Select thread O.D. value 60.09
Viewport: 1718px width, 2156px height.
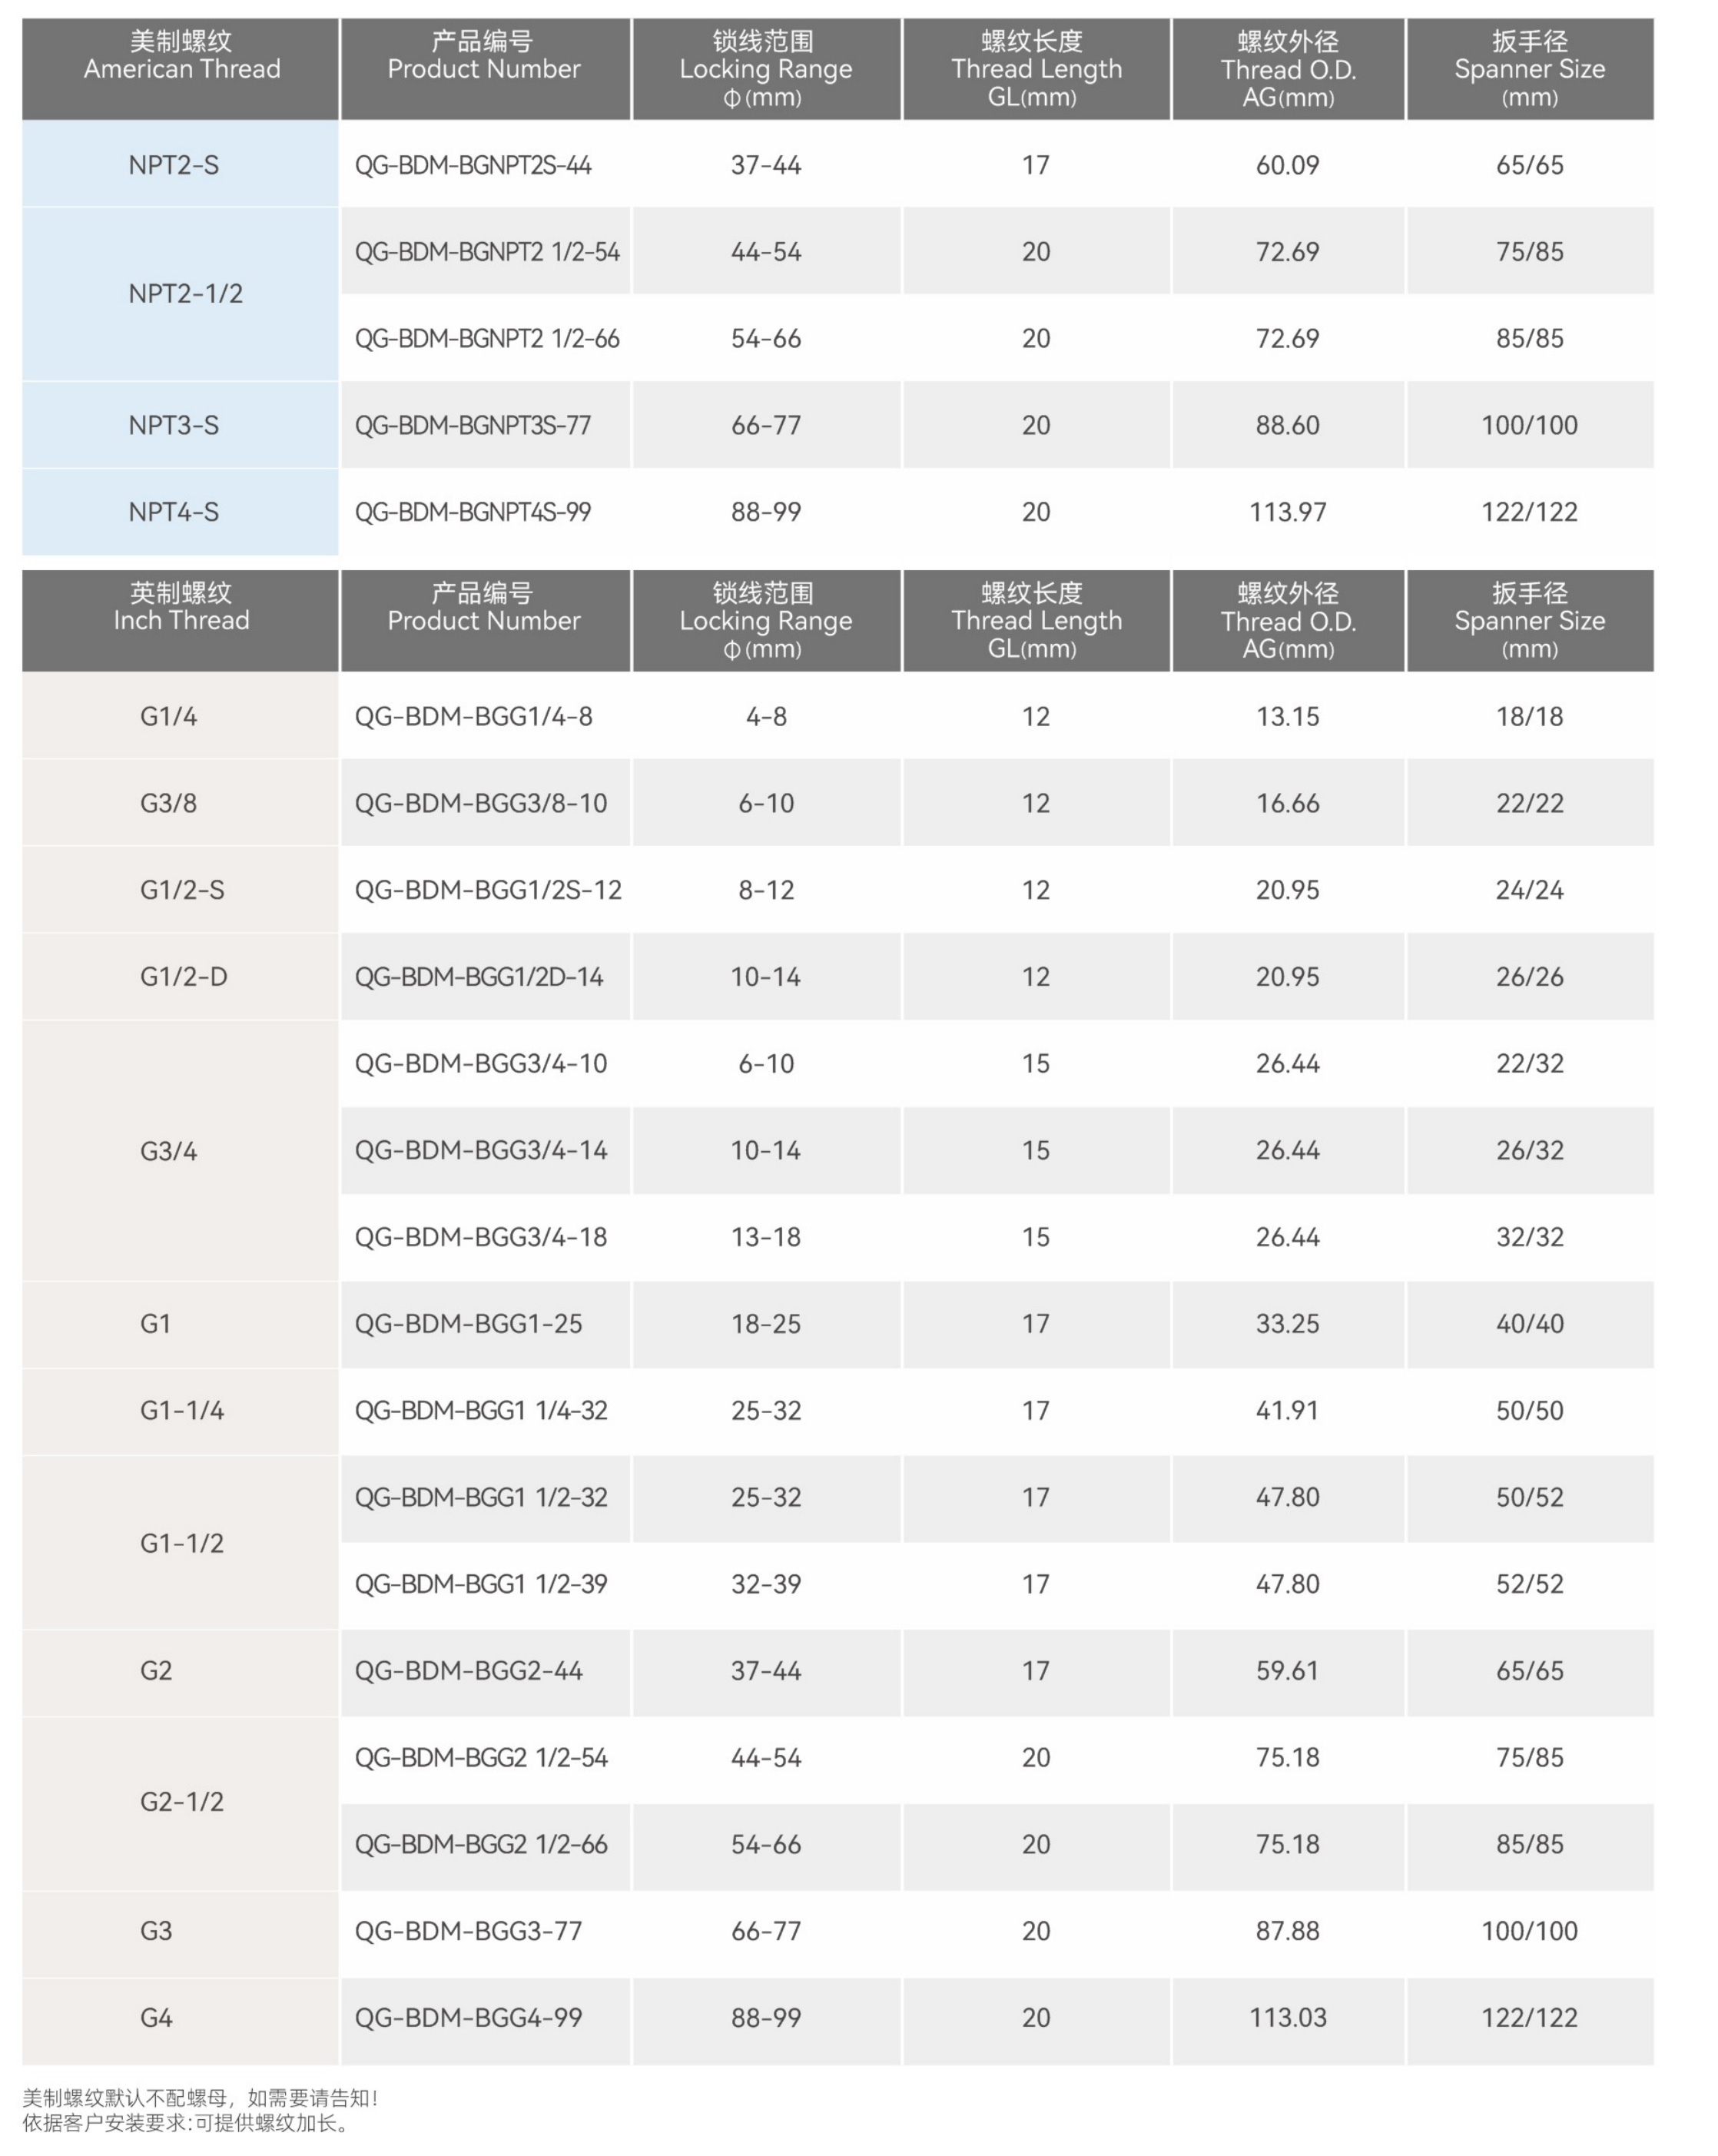tap(1287, 165)
